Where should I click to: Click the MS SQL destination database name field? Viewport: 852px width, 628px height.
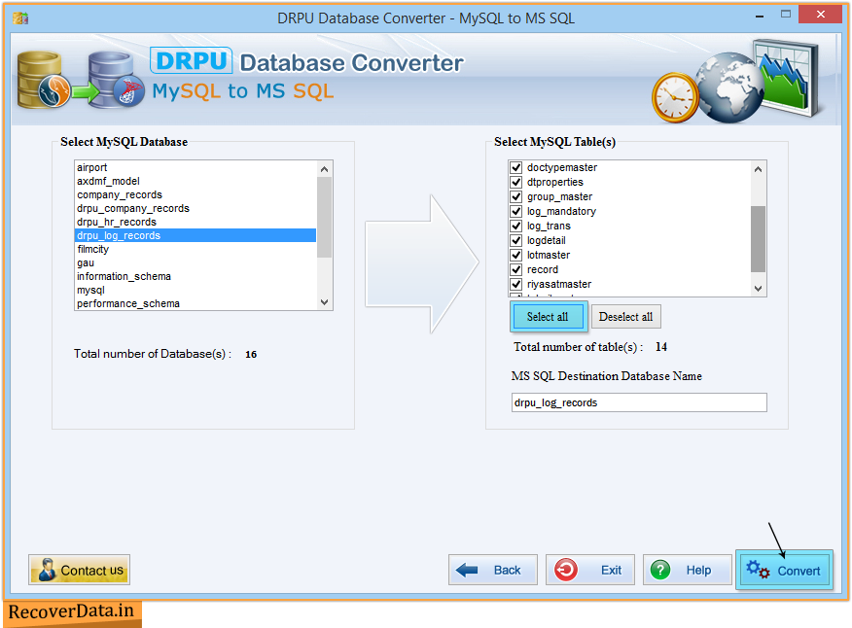point(639,402)
